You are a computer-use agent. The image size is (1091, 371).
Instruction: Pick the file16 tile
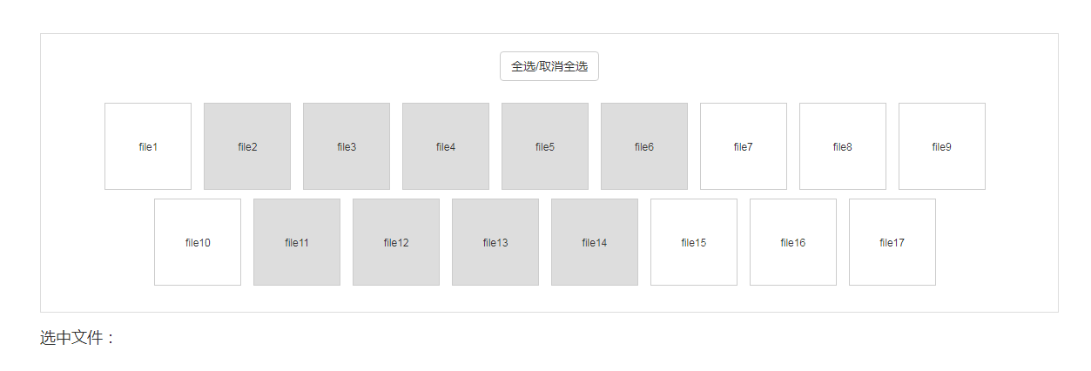(793, 242)
